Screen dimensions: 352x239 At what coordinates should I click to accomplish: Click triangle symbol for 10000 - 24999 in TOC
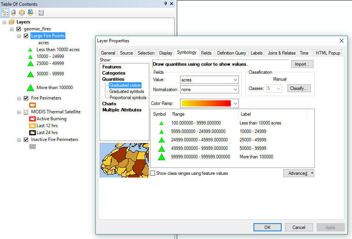(x=30, y=57)
